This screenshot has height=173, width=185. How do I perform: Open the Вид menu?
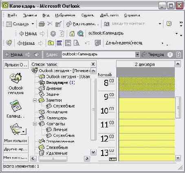tap(46, 15)
